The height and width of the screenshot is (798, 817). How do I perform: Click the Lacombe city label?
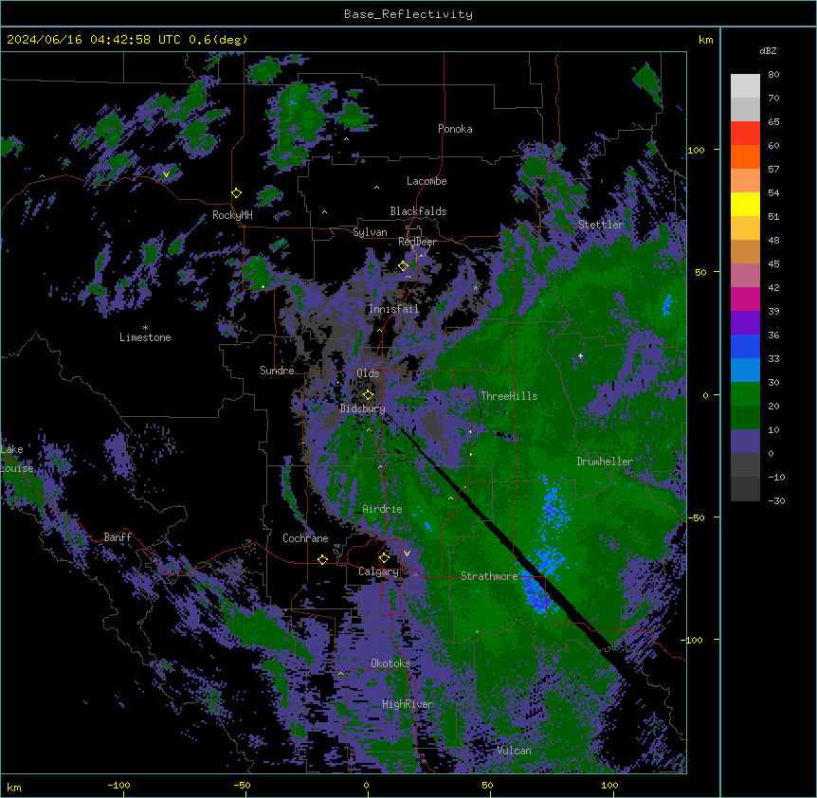(427, 181)
